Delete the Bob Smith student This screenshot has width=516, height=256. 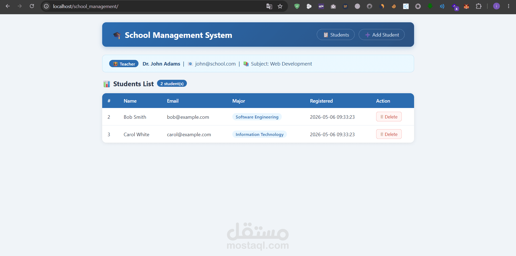click(389, 117)
